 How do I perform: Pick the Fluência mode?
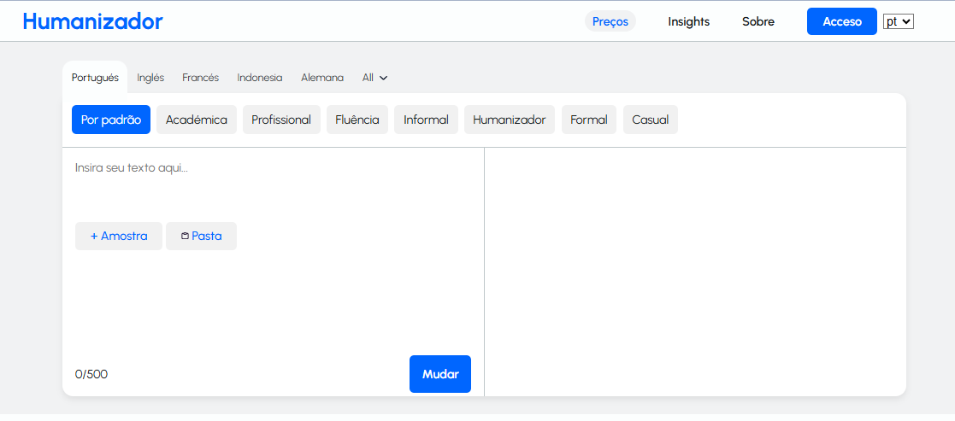pyautogui.click(x=357, y=120)
